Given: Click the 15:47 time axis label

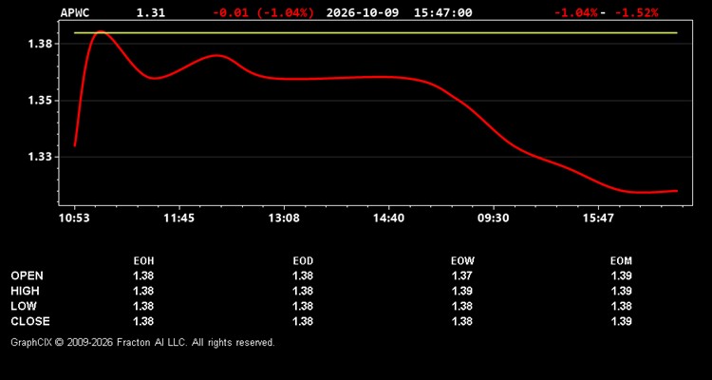Looking at the screenshot, I should pos(598,218).
